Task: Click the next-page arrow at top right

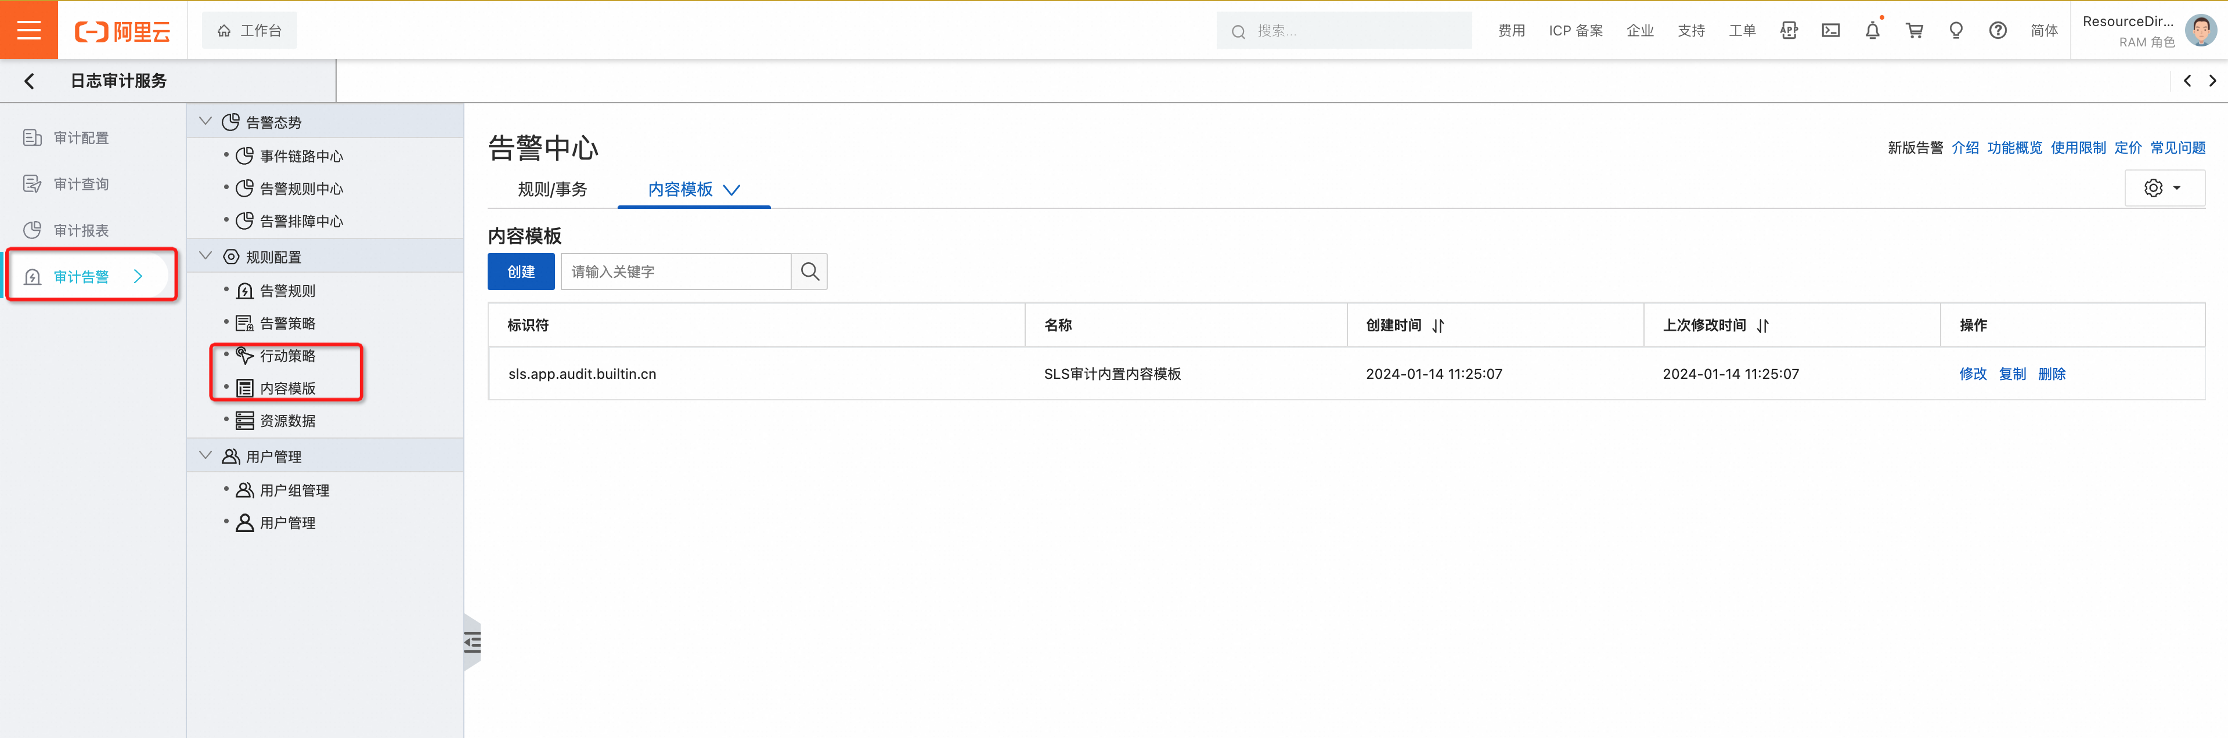Action: click(2212, 81)
